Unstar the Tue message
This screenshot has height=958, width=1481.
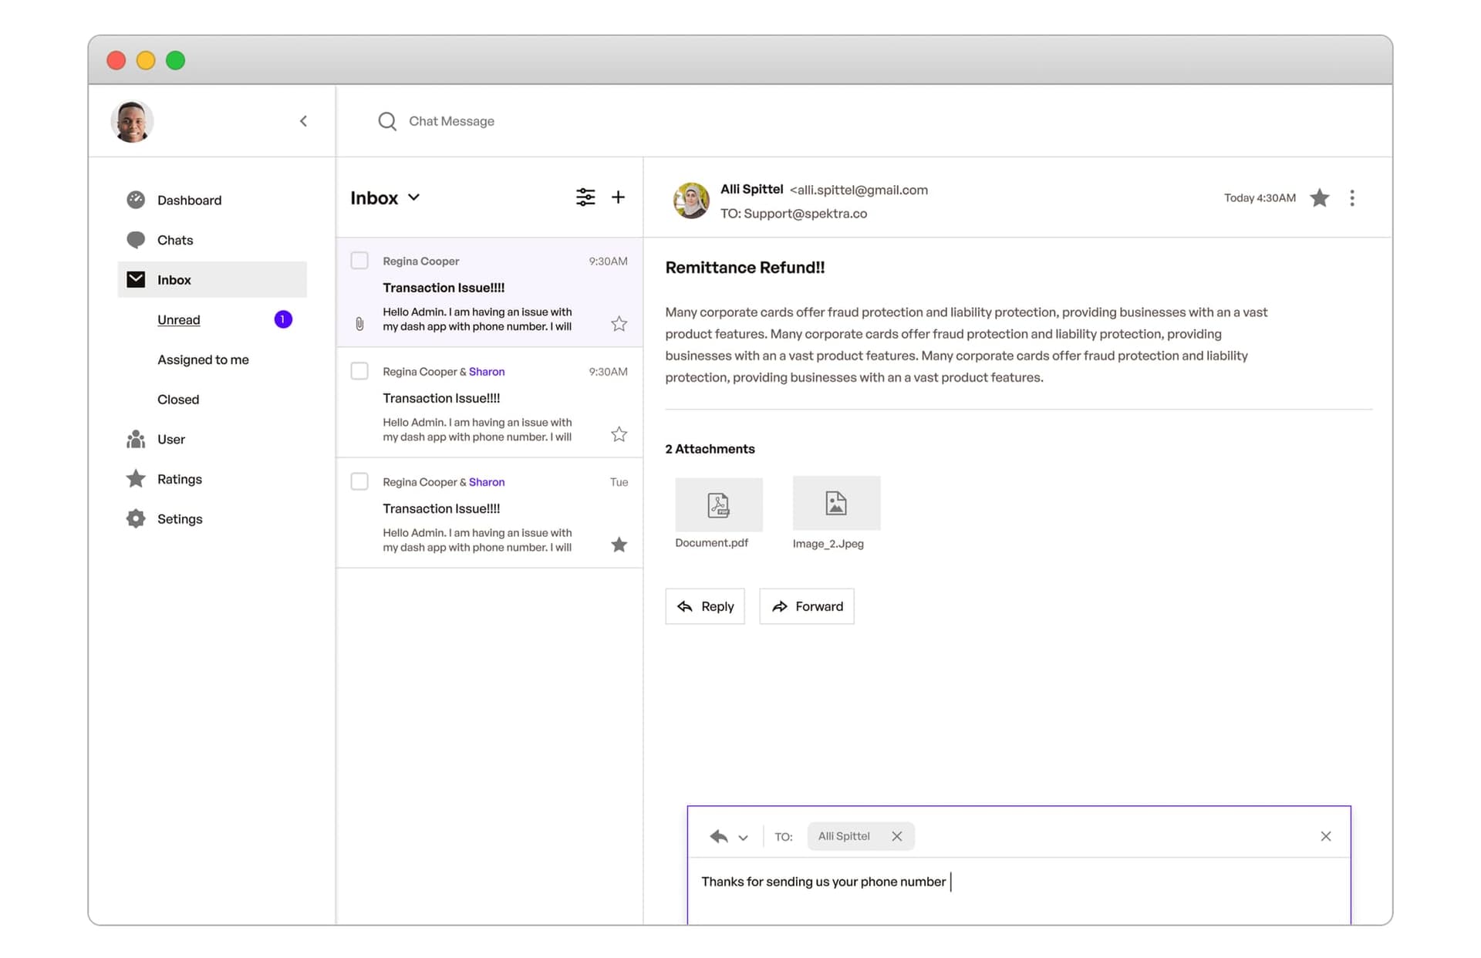pyautogui.click(x=619, y=545)
